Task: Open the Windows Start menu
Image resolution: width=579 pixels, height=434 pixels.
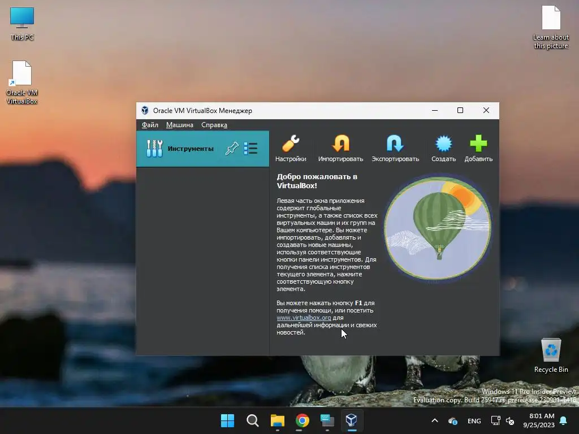Action: click(x=227, y=420)
